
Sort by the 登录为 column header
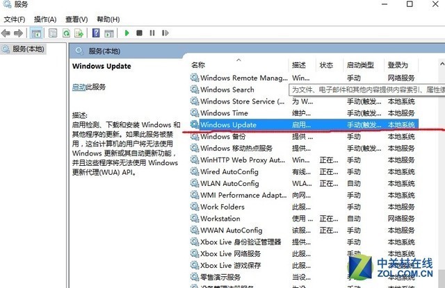point(401,65)
